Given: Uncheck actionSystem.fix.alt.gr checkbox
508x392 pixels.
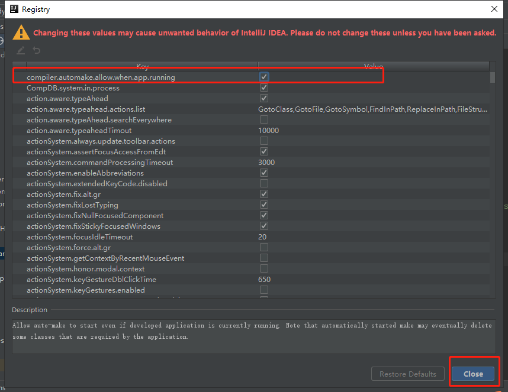Looking at the screenshot, I should [264, 194].
